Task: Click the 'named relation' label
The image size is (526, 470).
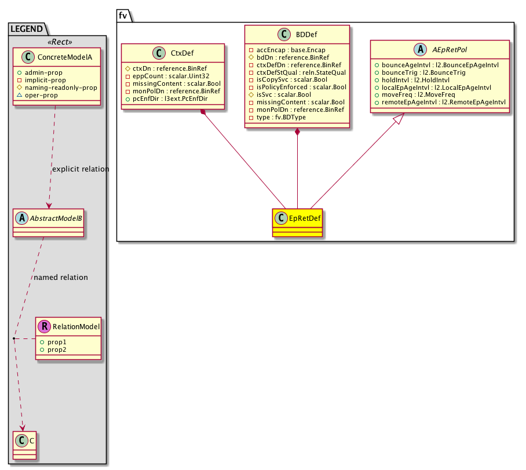Action: point(61,278)
